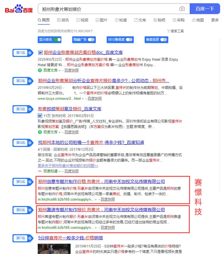Click 百度一下 search button
This screenshot has height=254, width=222.
(x=205, y=9)
